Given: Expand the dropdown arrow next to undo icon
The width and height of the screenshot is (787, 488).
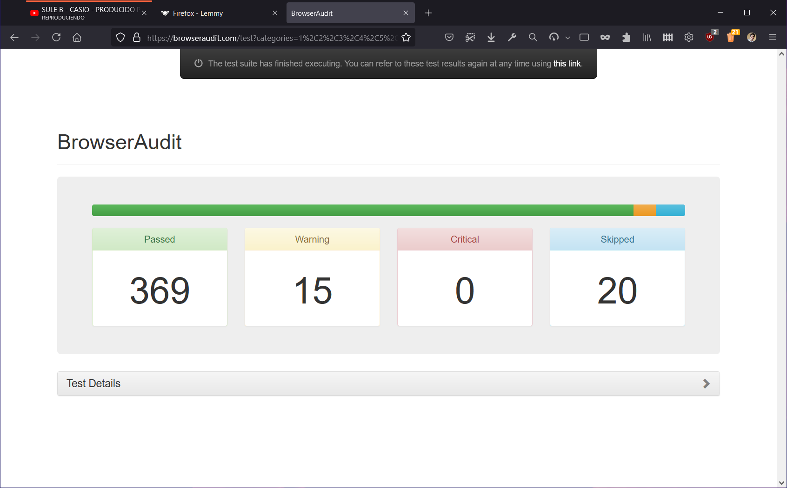Looking at the screenshot, I should [567, 38].
